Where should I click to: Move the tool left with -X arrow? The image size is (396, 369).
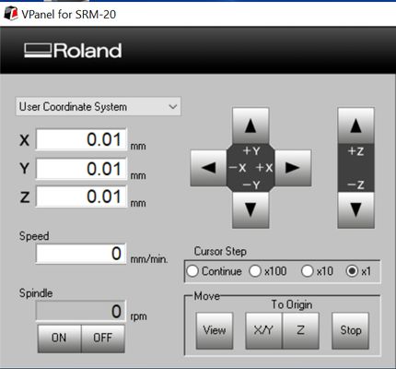(x=208, y=168)
